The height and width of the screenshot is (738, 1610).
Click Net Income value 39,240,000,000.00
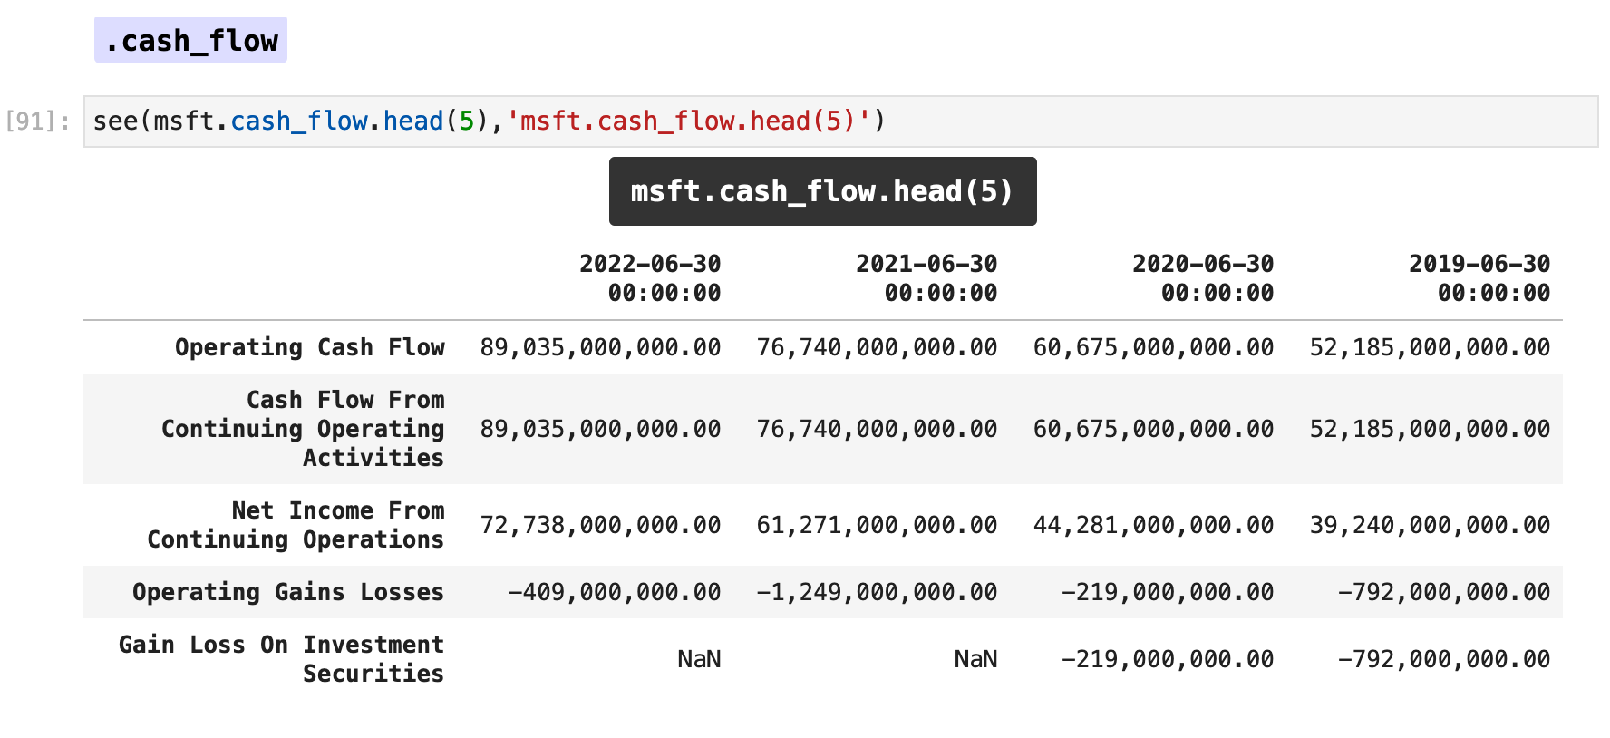(1430, 525)
